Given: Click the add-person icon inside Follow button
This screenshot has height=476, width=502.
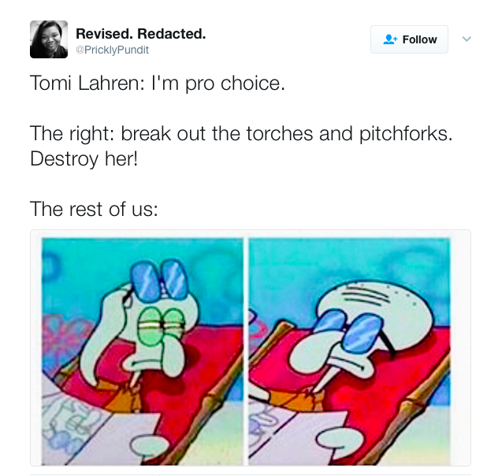Looking at the screenshot, I should pos(390,39).
